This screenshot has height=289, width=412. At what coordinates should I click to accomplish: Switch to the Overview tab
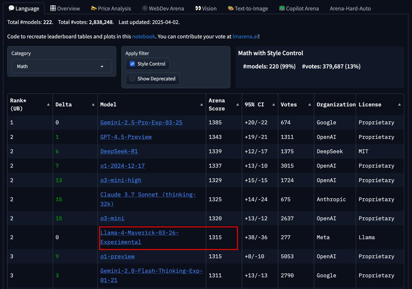65,8
